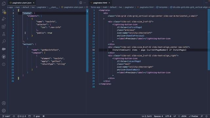Click 'default' in left editor breadcrumb
210x118 pixels.
tap(26, 7)
